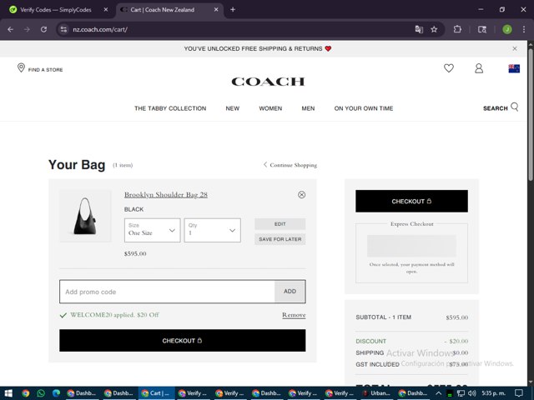534x400 pixels.
Task: Click the Add promo code field
Action: [x=167, y=292]
